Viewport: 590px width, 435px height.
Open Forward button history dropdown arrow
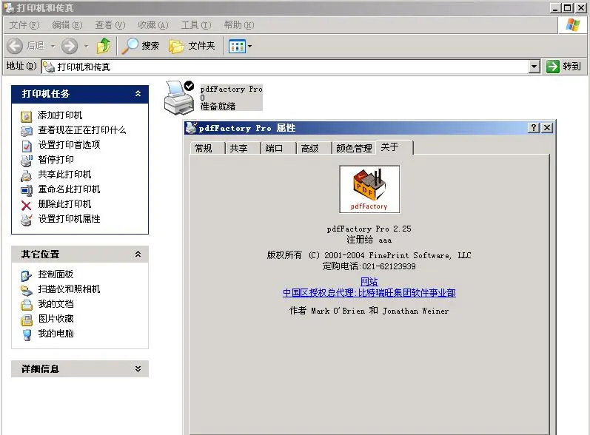click(x=86, y=47)
